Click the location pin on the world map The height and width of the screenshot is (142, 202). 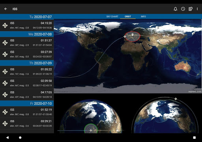click(133, 35)
